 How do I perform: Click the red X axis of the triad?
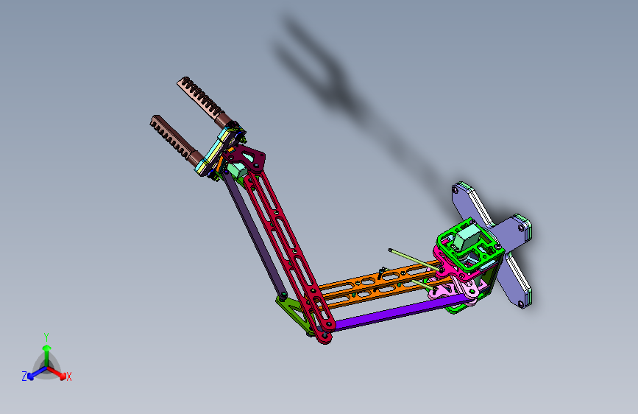click(x=57, y=373)
